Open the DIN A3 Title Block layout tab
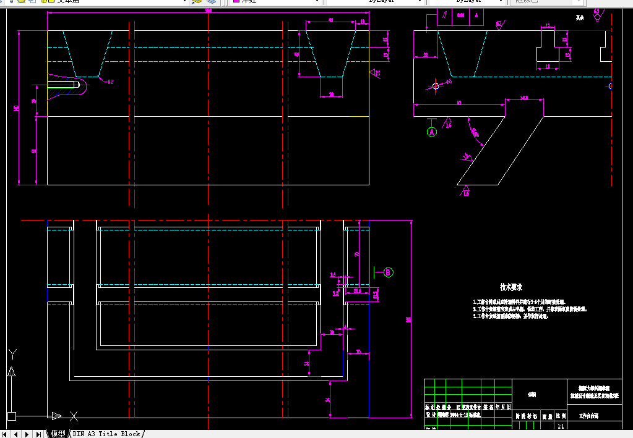The width and height of the screenshot is (633, 438). coord(106,434)
